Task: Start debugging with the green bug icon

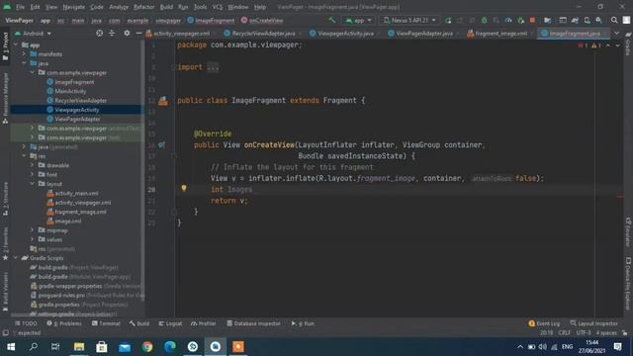Action: pos(484,20)
